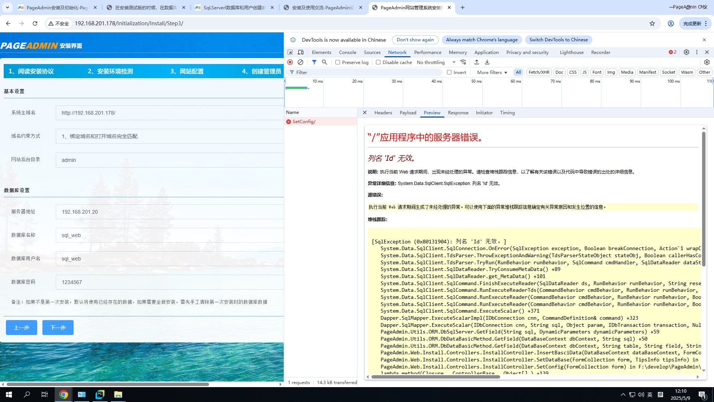The image size is (714, 402).
Task: Stop recording the network log
Action: [290, 62]
